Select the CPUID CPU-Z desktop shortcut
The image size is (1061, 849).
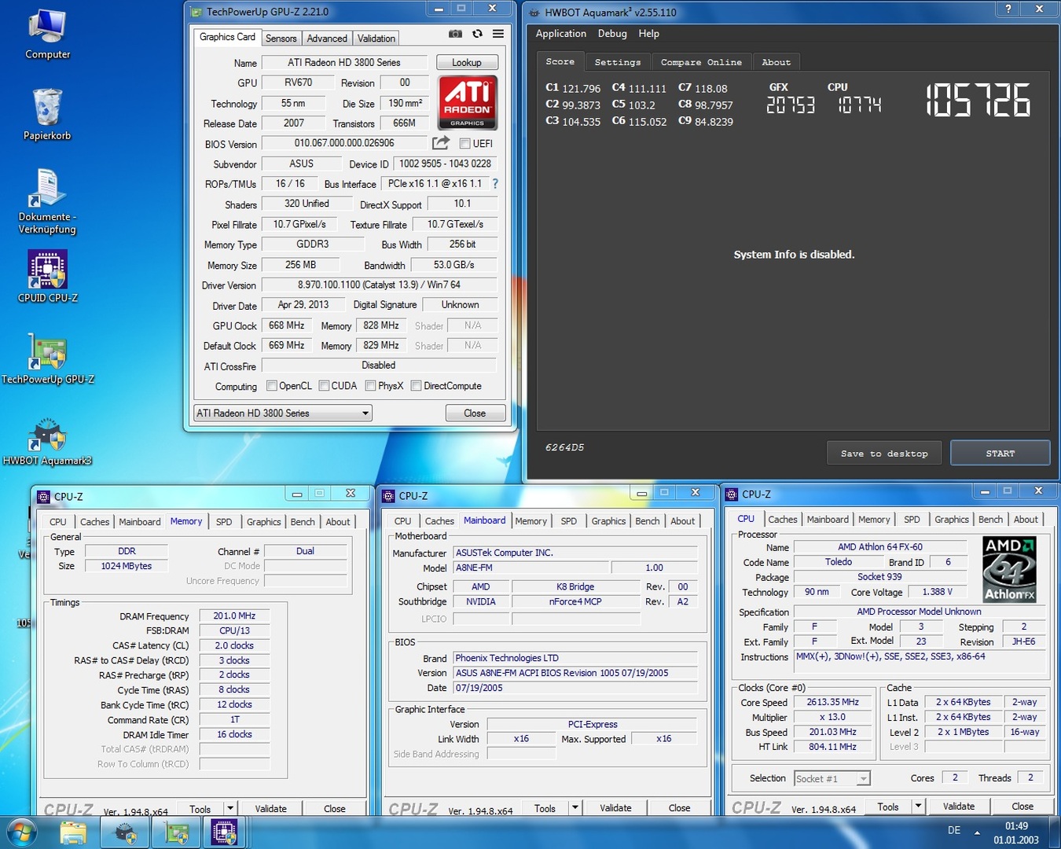[x=47, y=277]
